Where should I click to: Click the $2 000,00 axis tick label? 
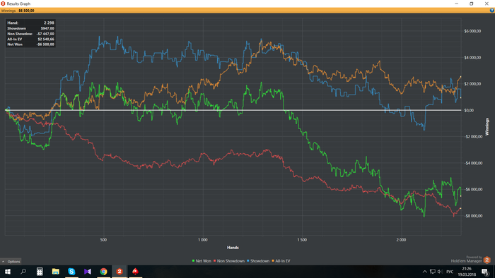(x=472, y=84)
